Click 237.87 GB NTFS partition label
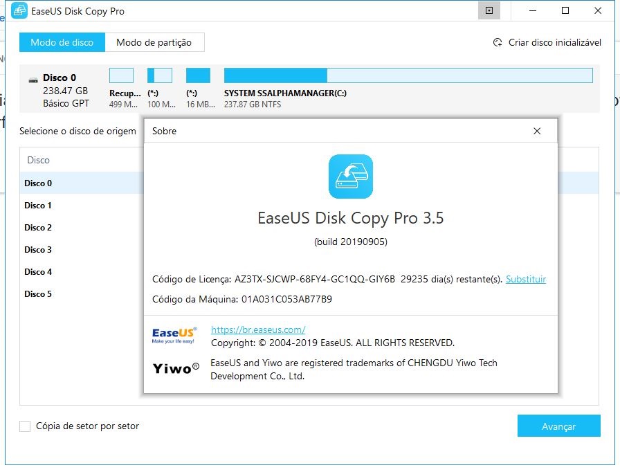Viewport: 620px width, 470px height. pyautogui.click(x=253, y=105)
